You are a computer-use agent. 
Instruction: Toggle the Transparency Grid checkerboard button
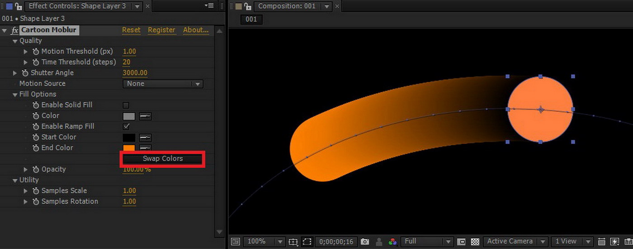(475, 242)
